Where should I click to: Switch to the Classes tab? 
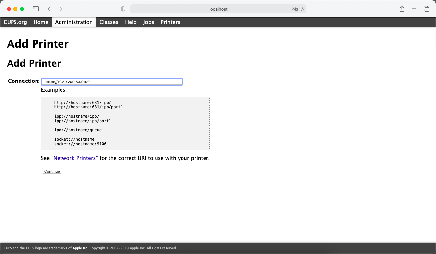click(x=109, y=22)
